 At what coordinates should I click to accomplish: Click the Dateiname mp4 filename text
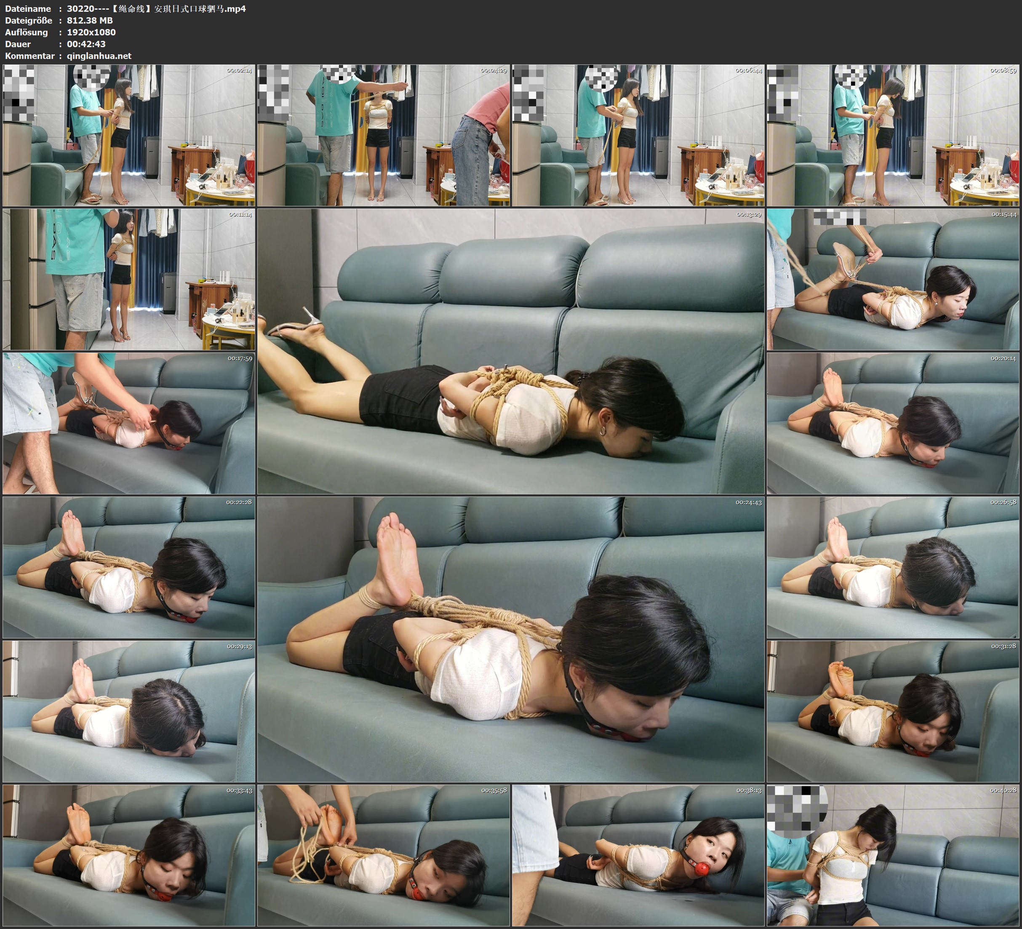(x=156, y=8)
